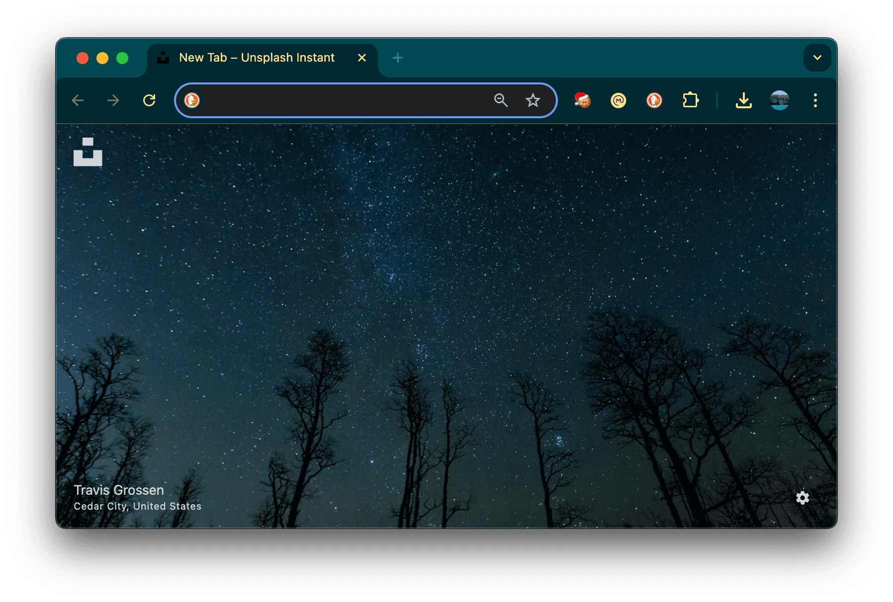Close the Unsplash Instant tab
Screen dimensions: 893x602
click(x=362, y=58)
